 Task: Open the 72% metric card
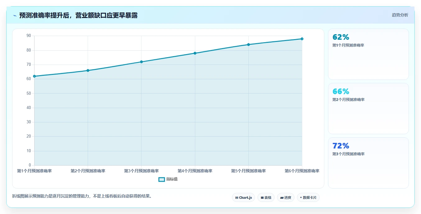[368, 163]
